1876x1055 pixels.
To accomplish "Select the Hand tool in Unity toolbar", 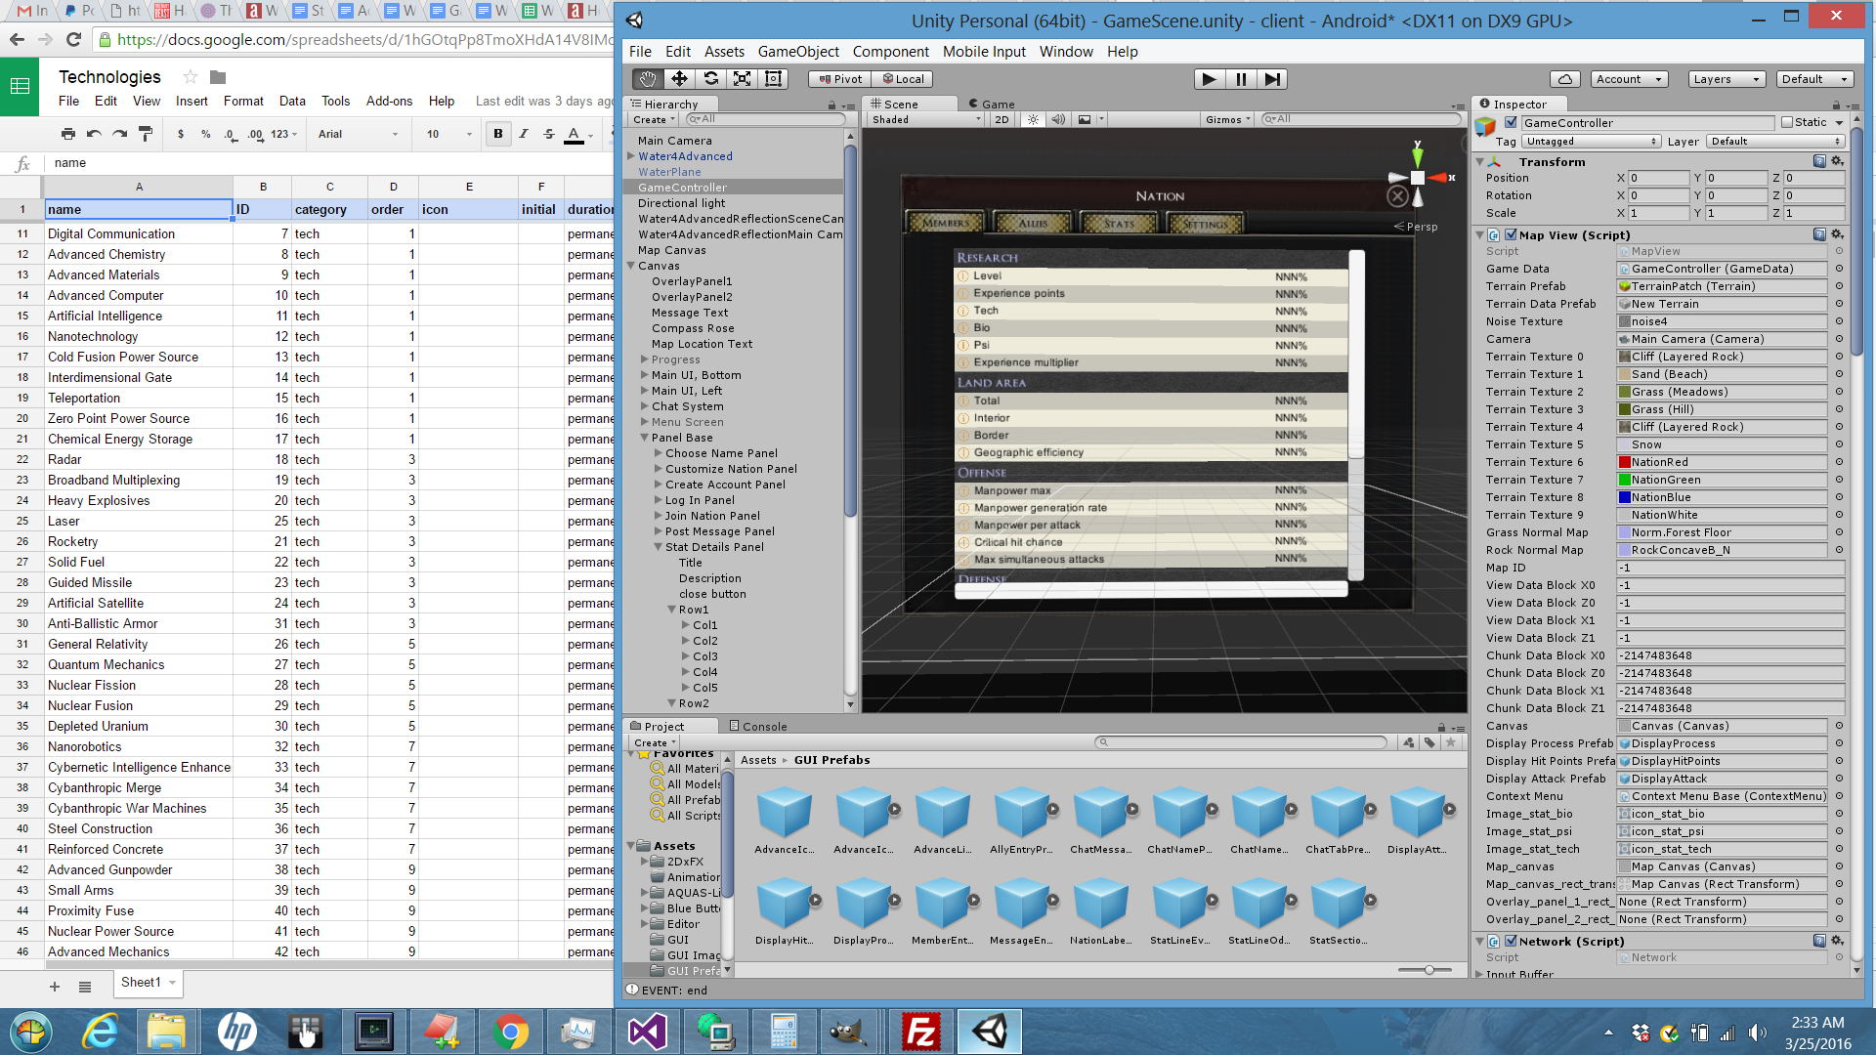I will coord(647,79).
